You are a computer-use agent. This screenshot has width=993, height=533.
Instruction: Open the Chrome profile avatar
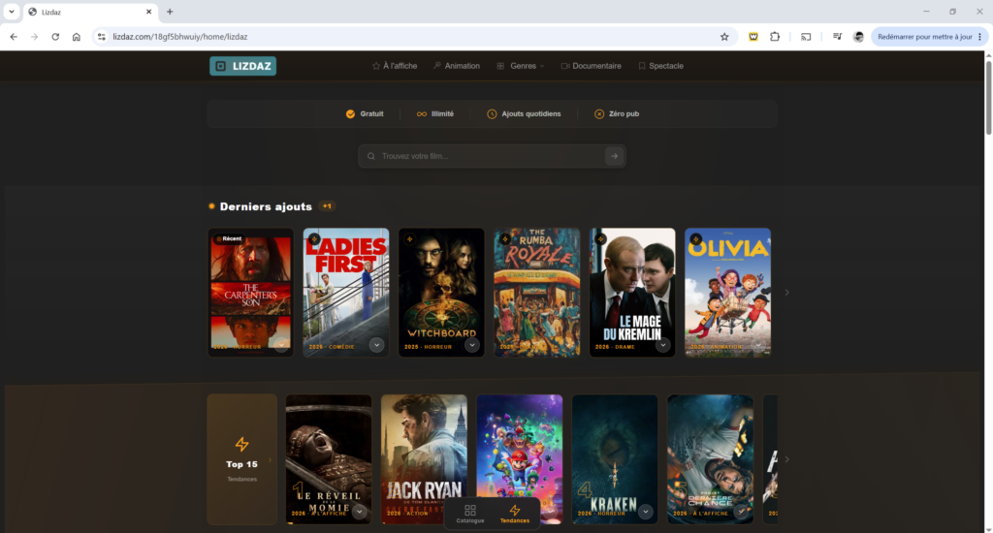click(858, 37)
